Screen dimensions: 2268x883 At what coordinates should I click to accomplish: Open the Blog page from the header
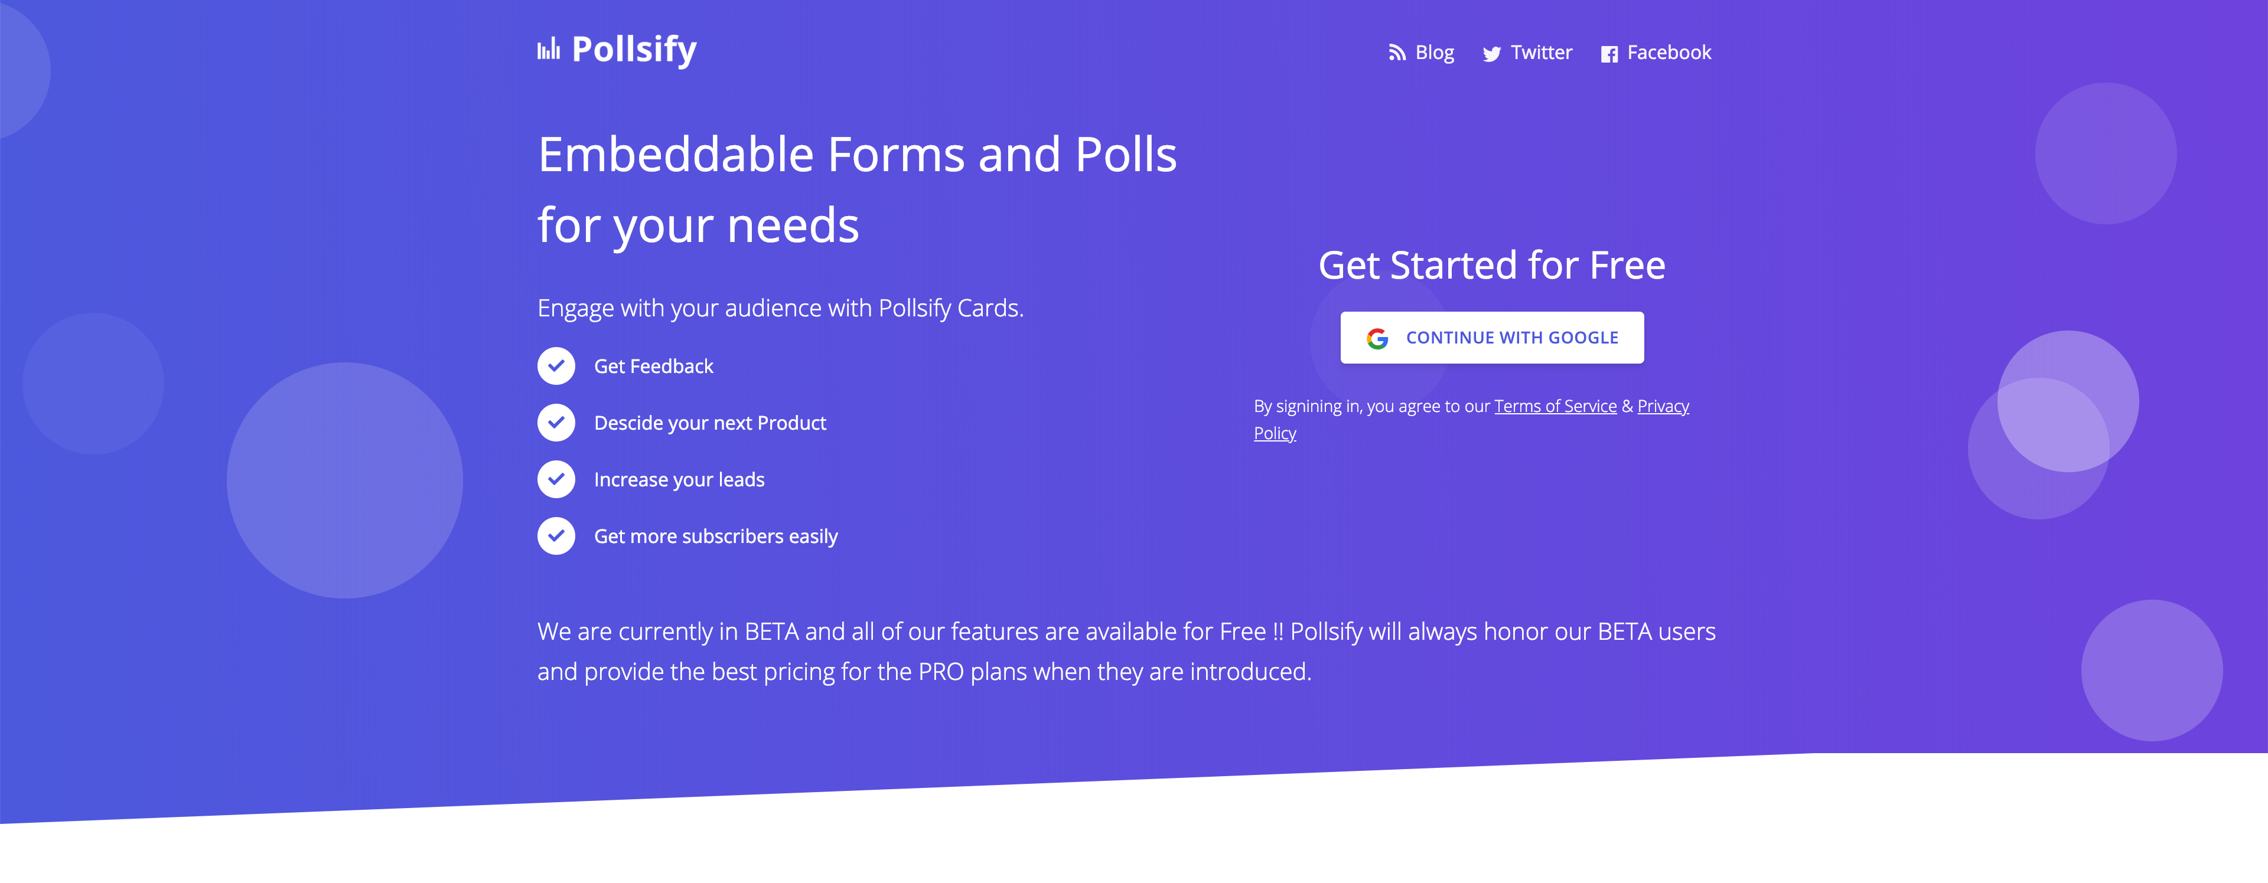click(1435, 53)
